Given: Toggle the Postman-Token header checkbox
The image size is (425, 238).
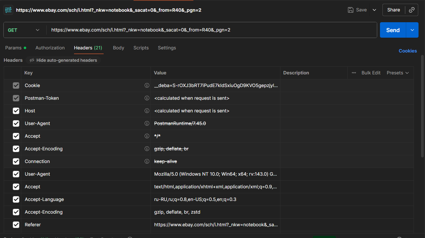Looking at the screenshot, I should coord(16,98).
